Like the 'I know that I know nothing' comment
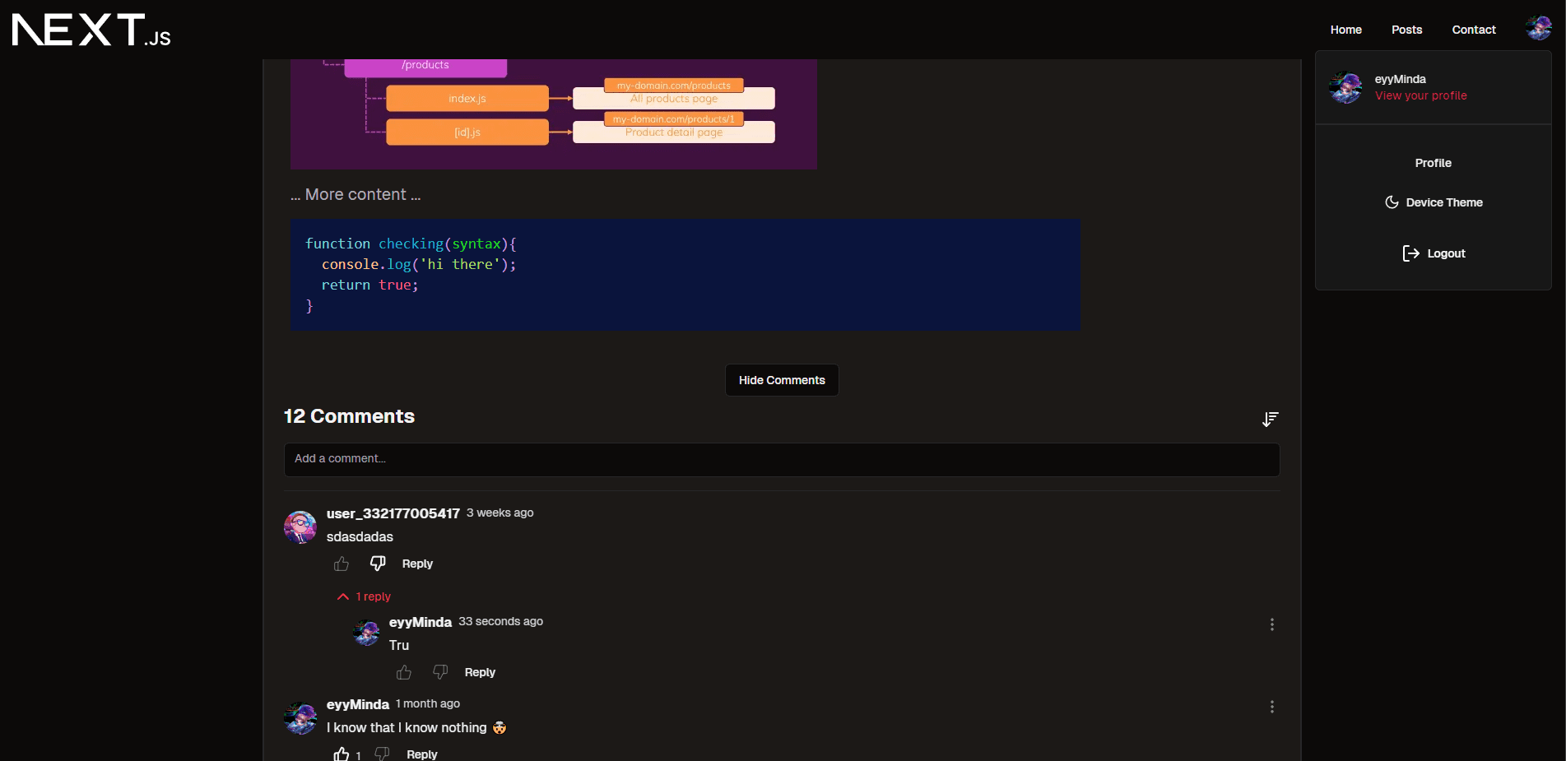 [340, 753]
